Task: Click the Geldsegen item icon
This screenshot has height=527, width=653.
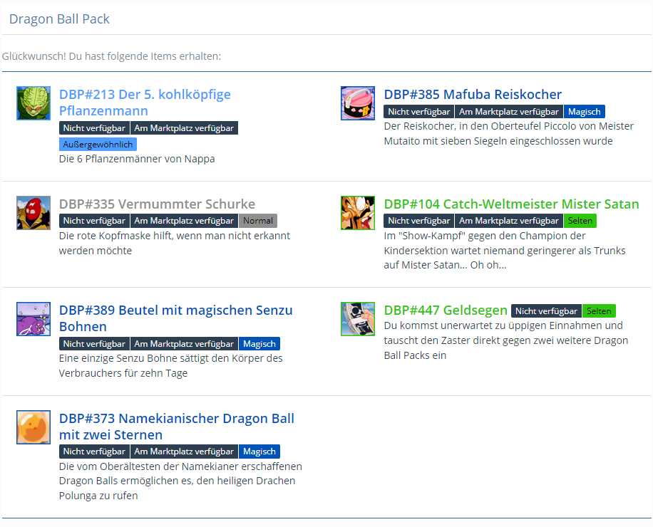Action: 358,319
